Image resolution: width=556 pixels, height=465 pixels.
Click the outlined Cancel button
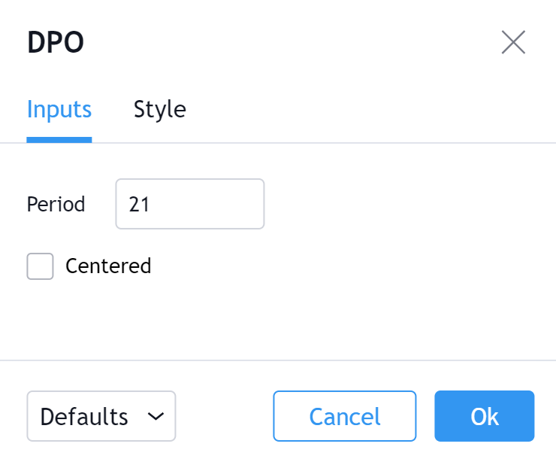[344, 416]
